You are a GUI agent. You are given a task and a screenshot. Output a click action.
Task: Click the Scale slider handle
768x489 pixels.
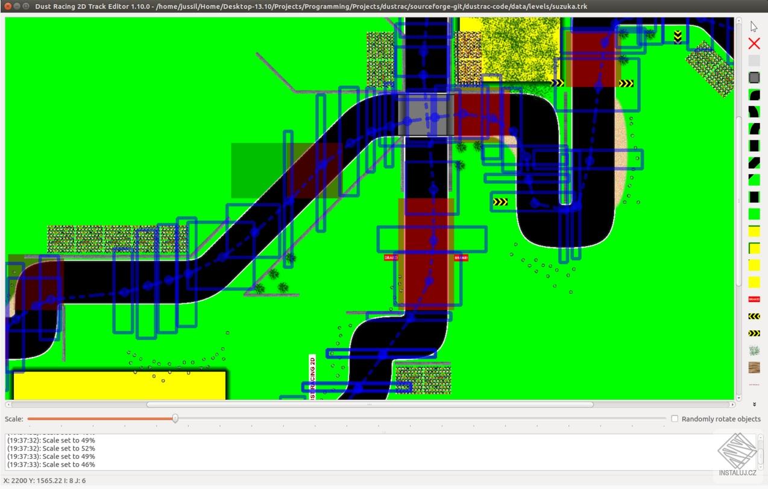tap(175, 418)
